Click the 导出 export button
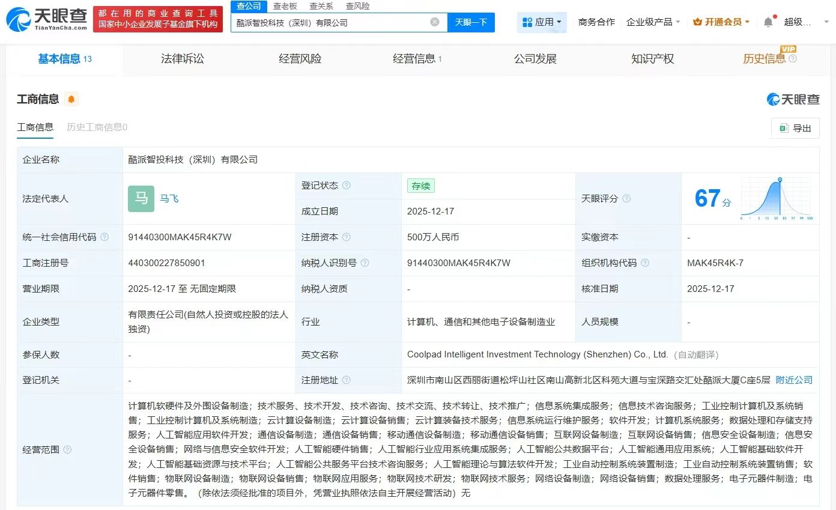 tap(795, 128)
